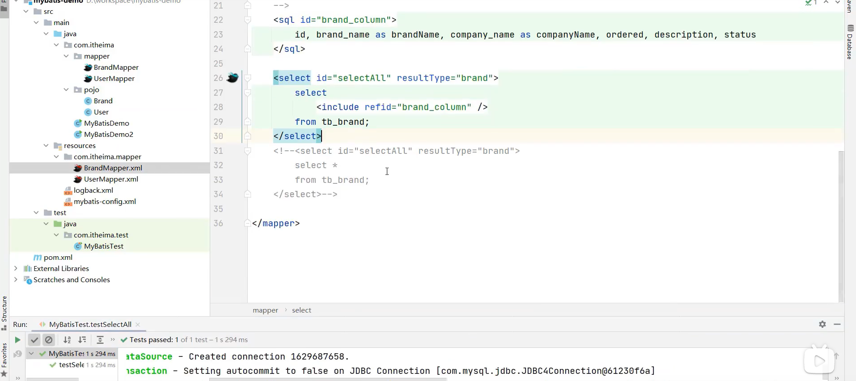This screenshot has height=381, width=856.
Task: Expand hidden tool windows chevron at bottom-left
Action: click(17, 378)
